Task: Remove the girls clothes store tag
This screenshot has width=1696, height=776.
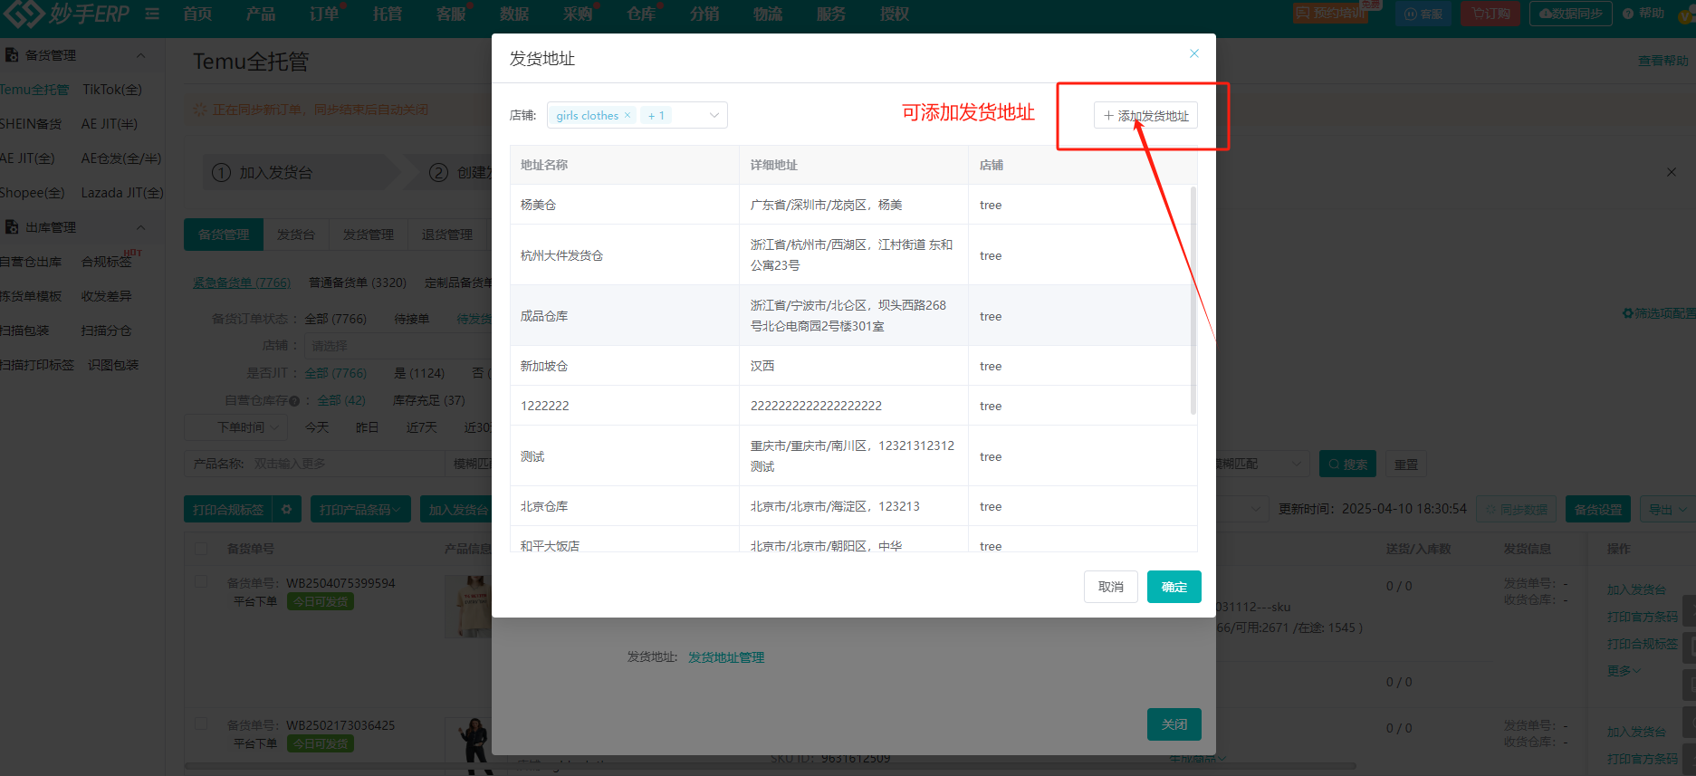Action: click(628, 115)
